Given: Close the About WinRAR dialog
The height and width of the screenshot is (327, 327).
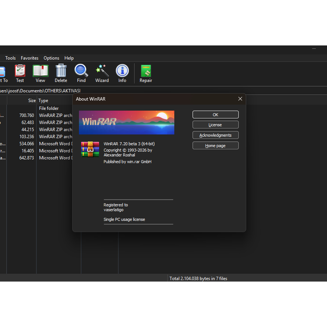Looking at the screenshot, I should (x=240, y=99).
